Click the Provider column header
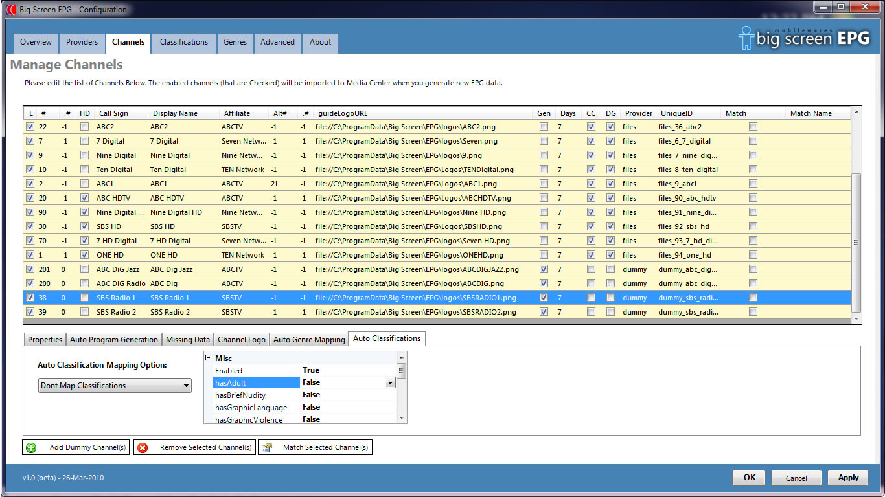The width and height of the screenshot is (885, 497). pos(638,113)
